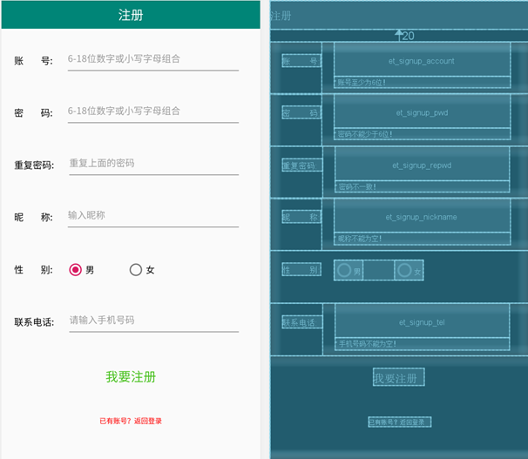
Task: Select the 女 gender radio button
Action: point(142,270)
